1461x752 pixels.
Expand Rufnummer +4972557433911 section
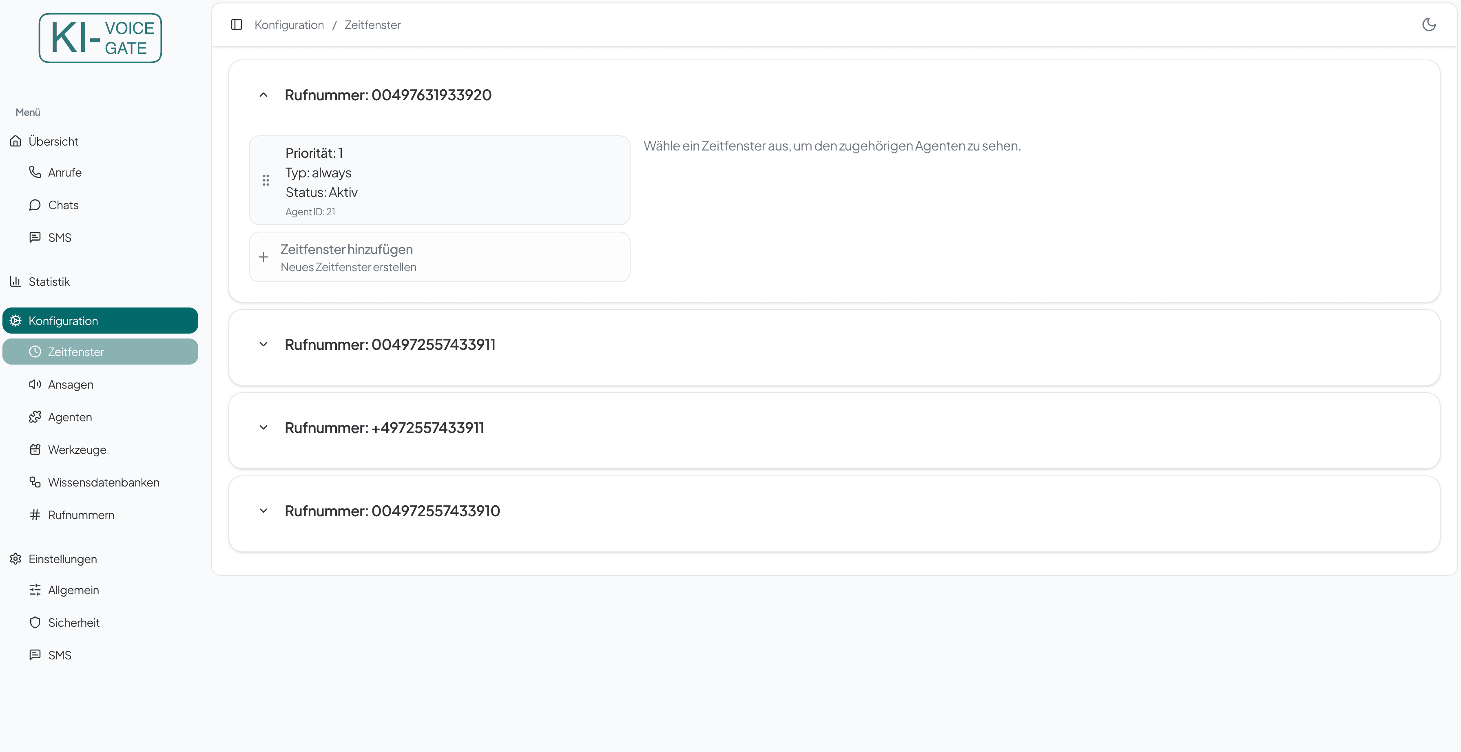[x=263, y=428]
